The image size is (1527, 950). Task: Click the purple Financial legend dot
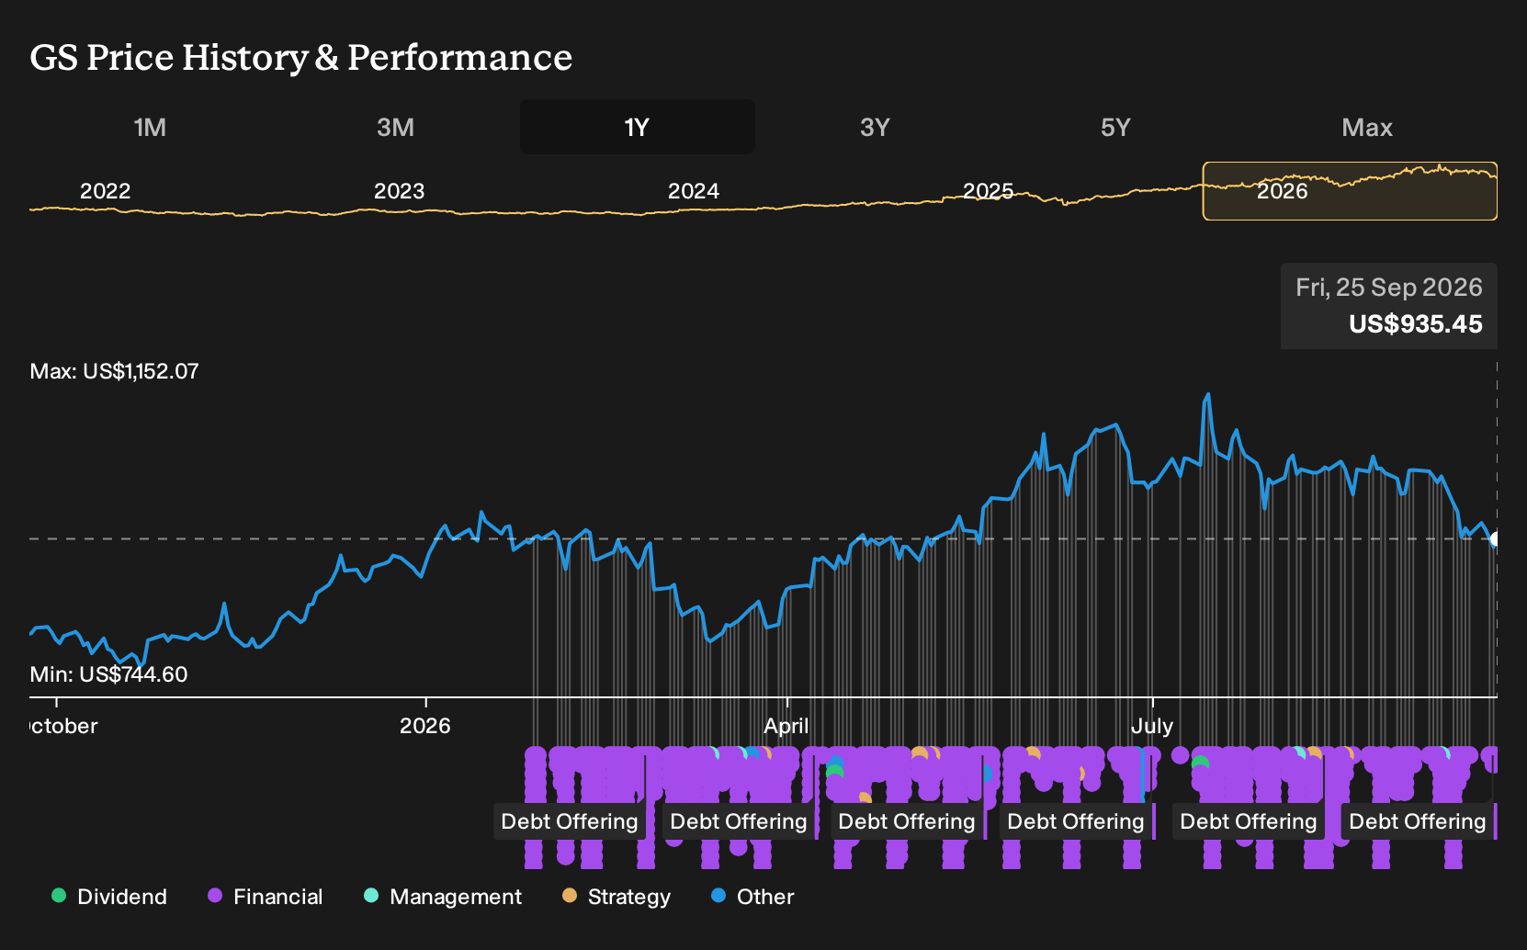[x=215, y=896]
